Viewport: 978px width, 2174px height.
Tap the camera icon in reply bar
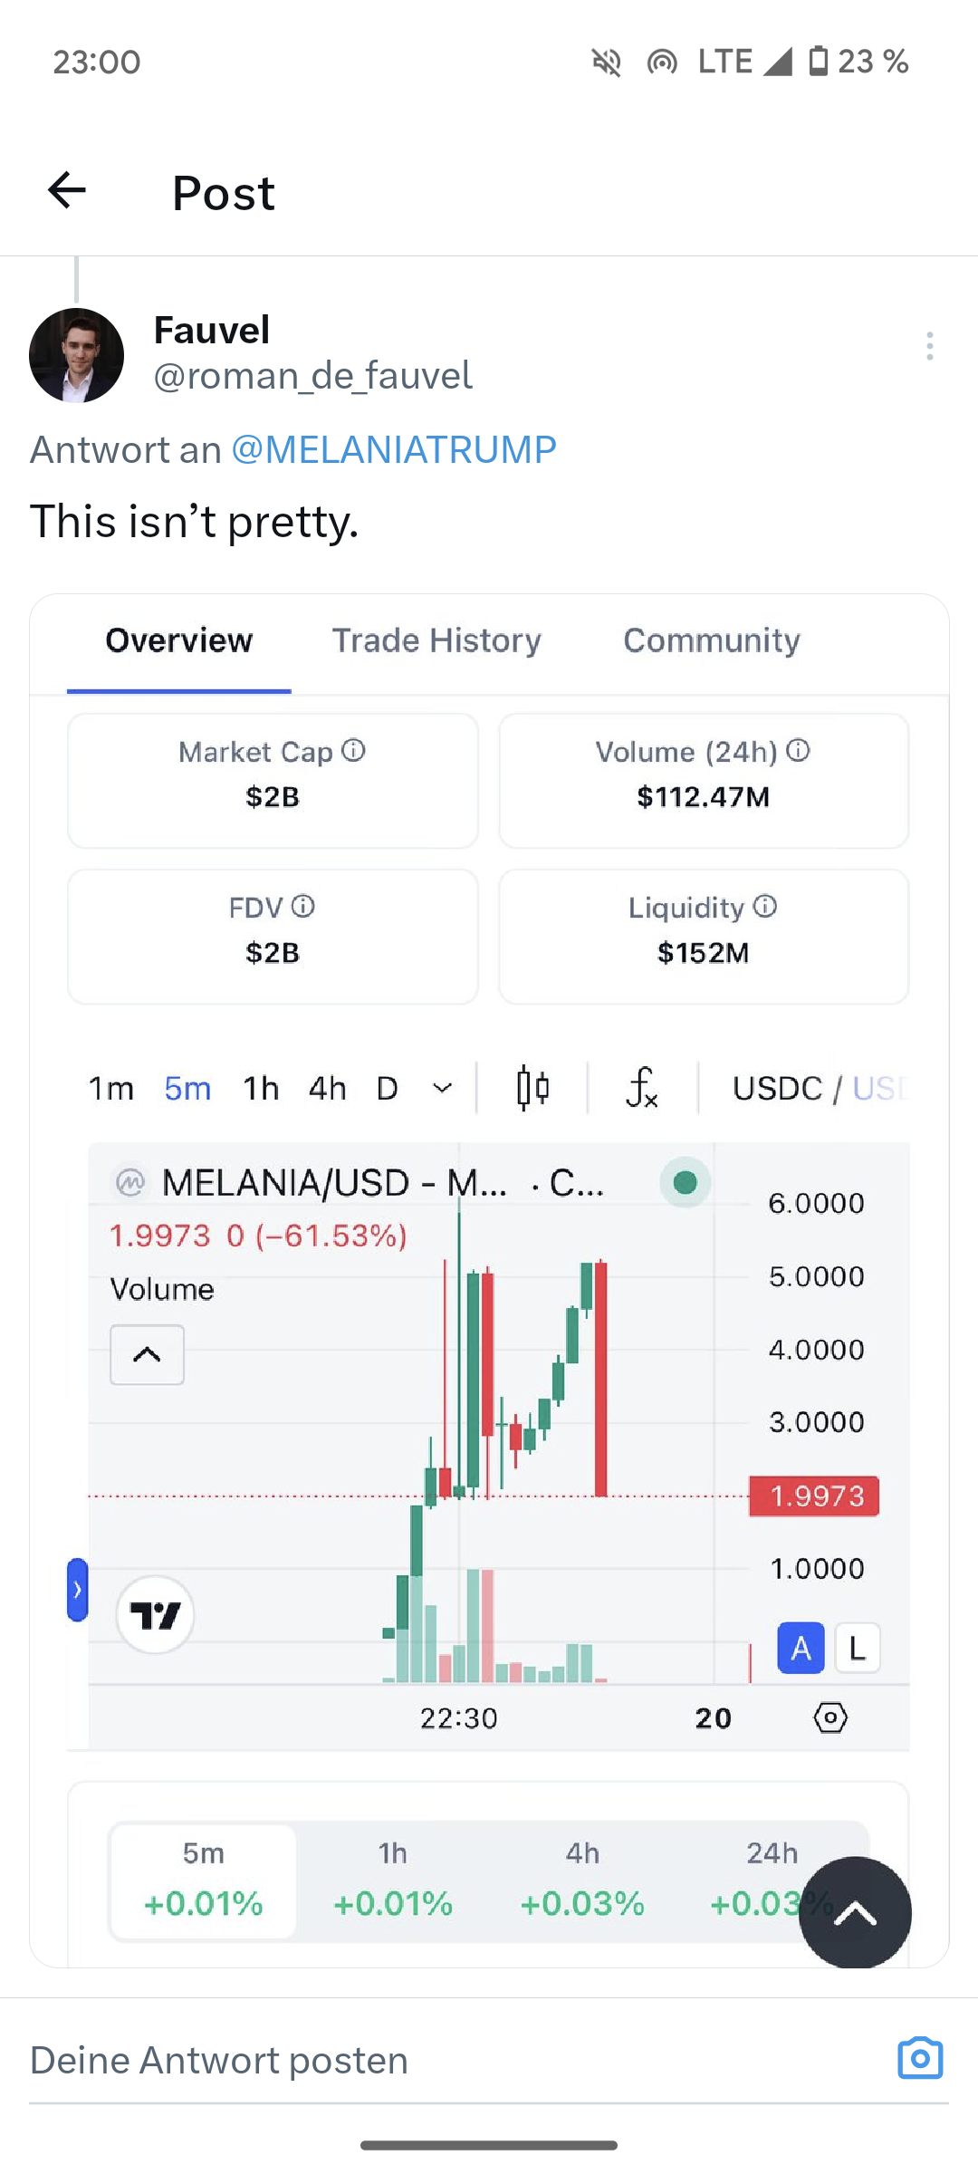[920, 2058]
